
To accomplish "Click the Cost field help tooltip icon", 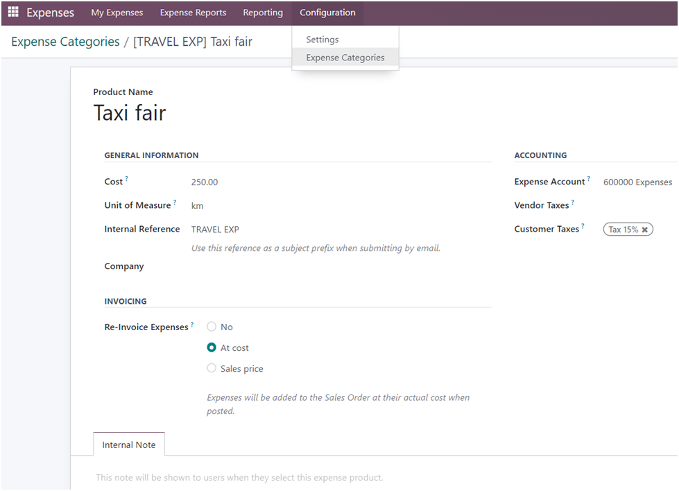I will 127,179.
